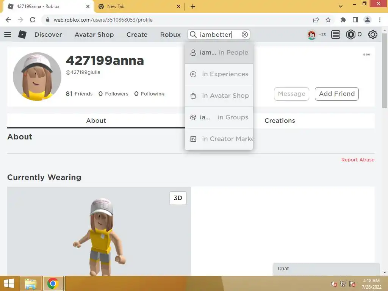Image resolution: width=388 pixels, height=291 pixels.
Task: Open Create page
Action: (x=137, y=34)
